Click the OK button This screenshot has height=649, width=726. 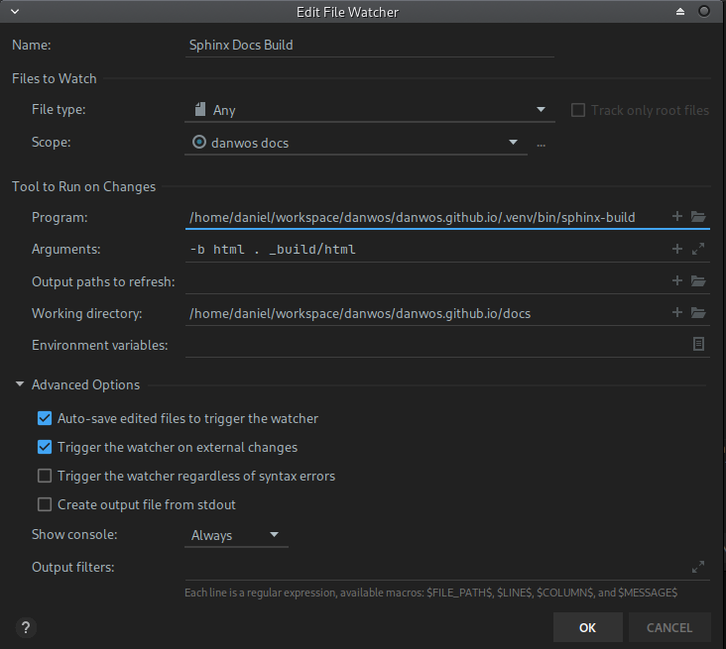[587, 627]
